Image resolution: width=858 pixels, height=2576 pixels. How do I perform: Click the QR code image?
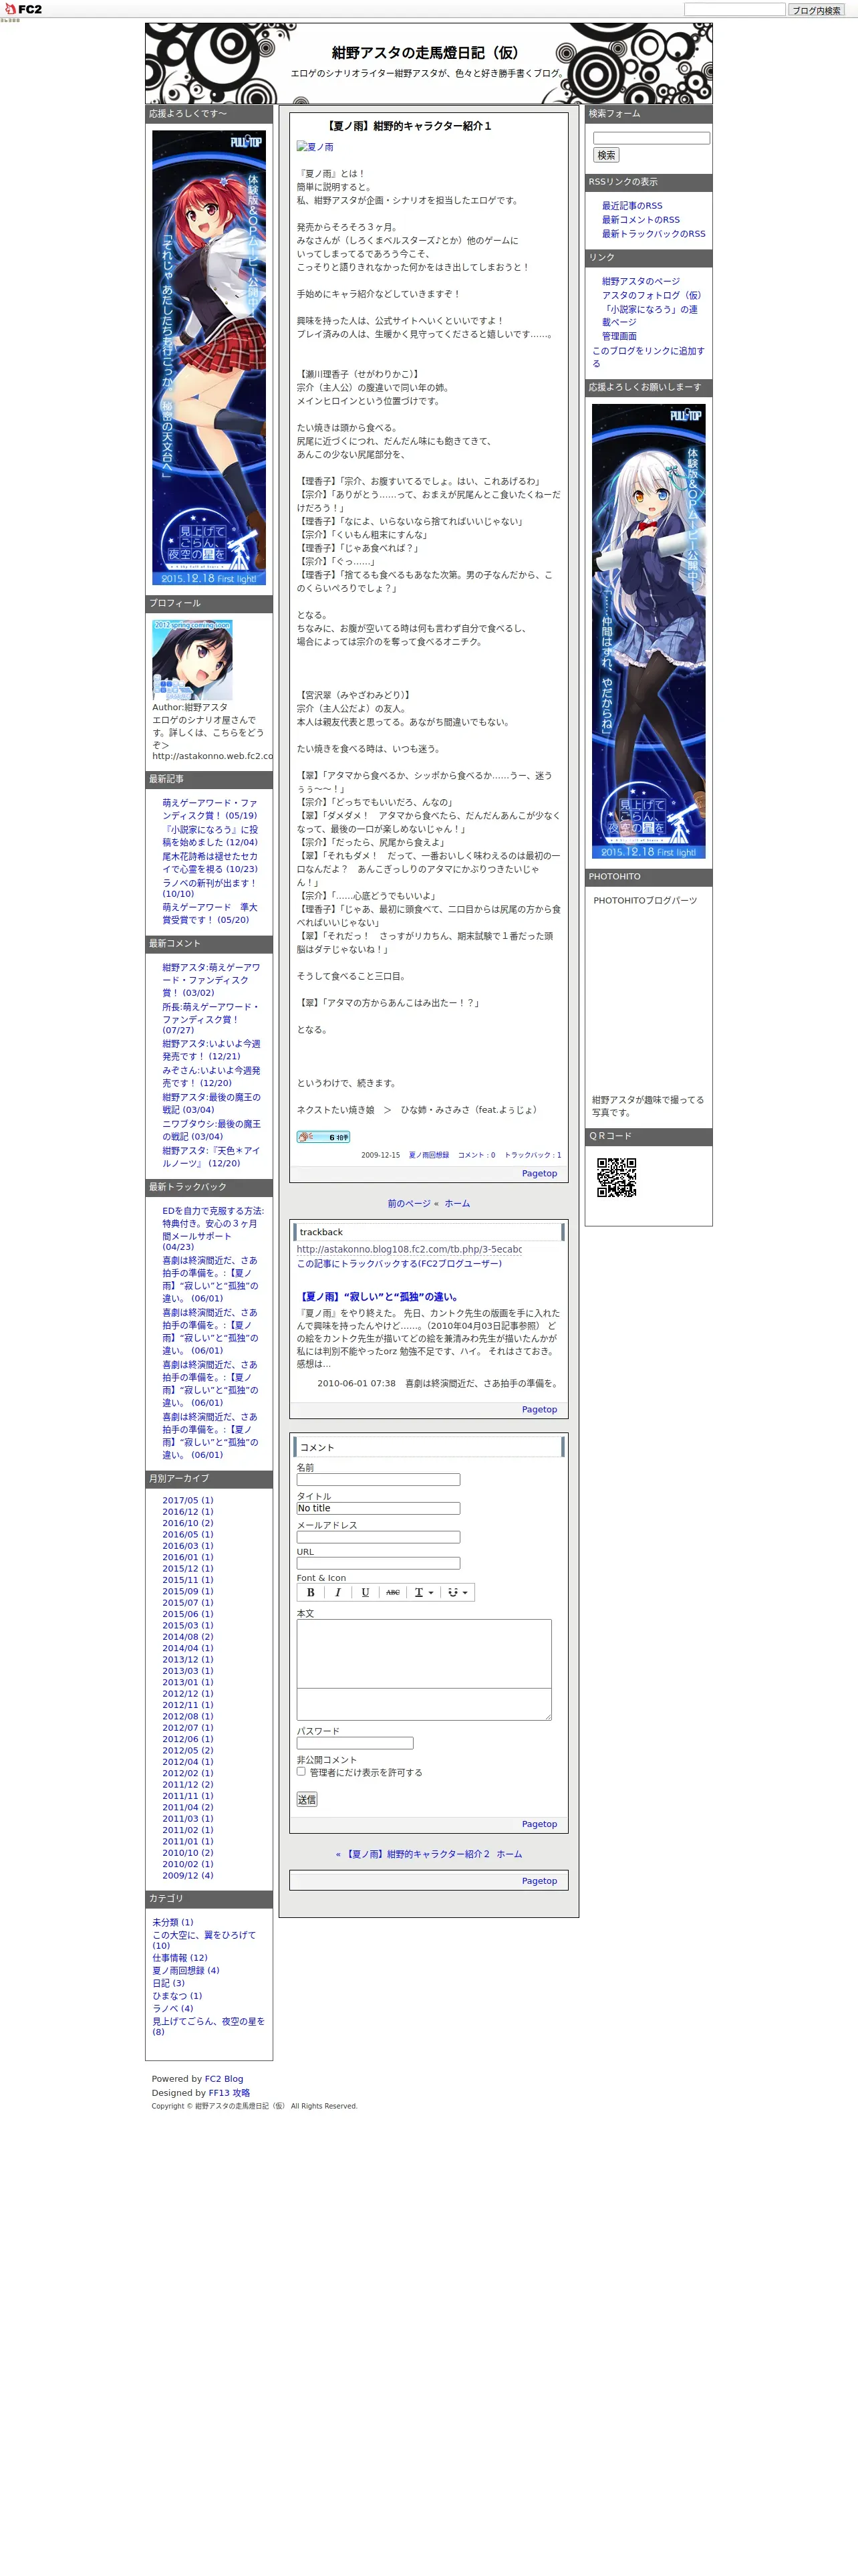click(x=616, y=1177)
